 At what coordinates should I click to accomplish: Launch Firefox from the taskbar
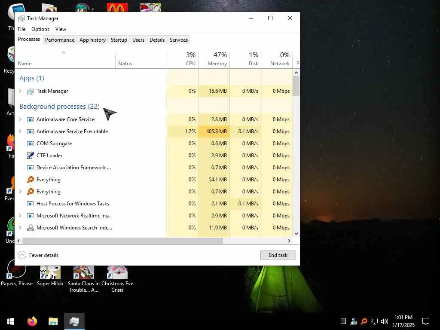pos(32,321)
